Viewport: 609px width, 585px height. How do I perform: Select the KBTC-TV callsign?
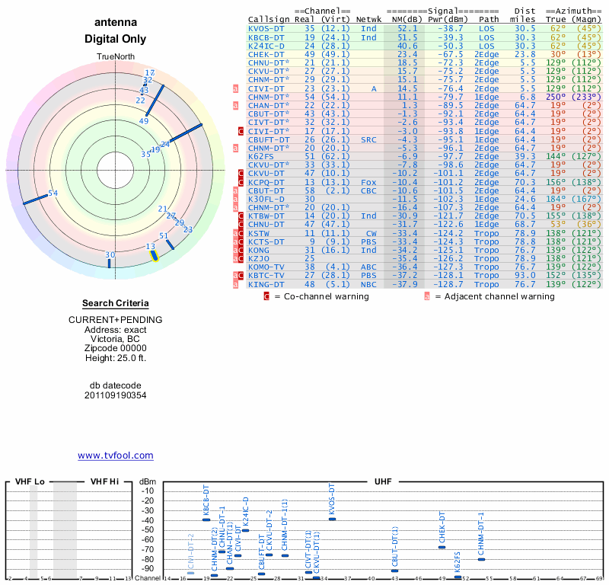266,275
